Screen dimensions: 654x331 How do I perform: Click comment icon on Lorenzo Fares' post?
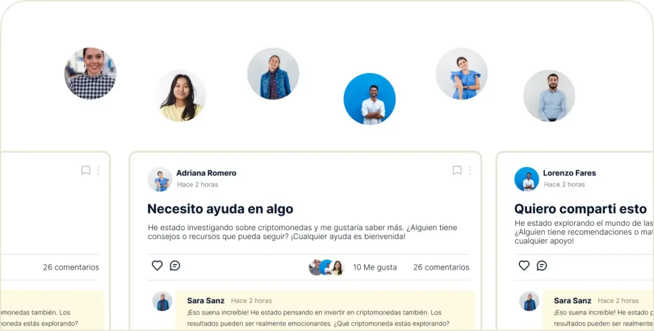(542, 266)
